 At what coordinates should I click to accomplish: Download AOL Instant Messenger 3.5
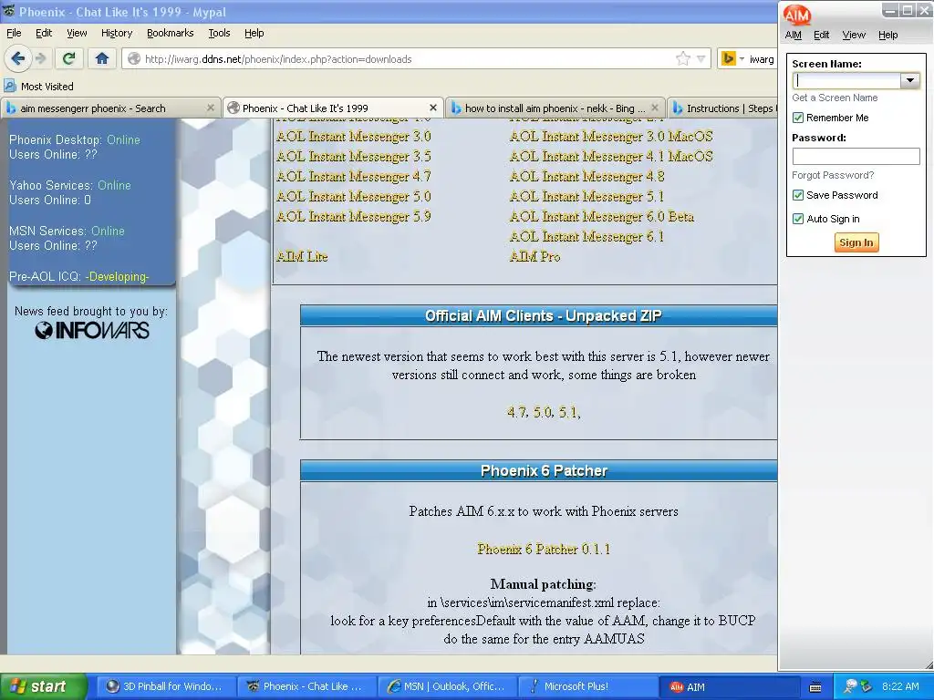click(x=353, y=156)
